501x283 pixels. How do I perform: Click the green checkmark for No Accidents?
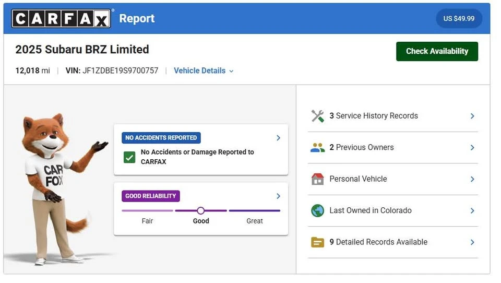(129, 157)
